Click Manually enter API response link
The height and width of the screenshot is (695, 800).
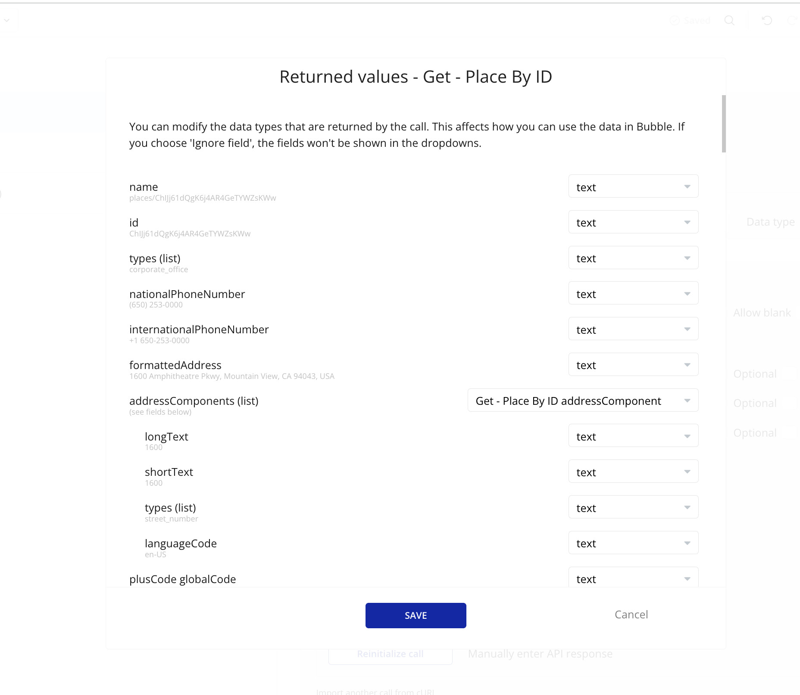540,654
